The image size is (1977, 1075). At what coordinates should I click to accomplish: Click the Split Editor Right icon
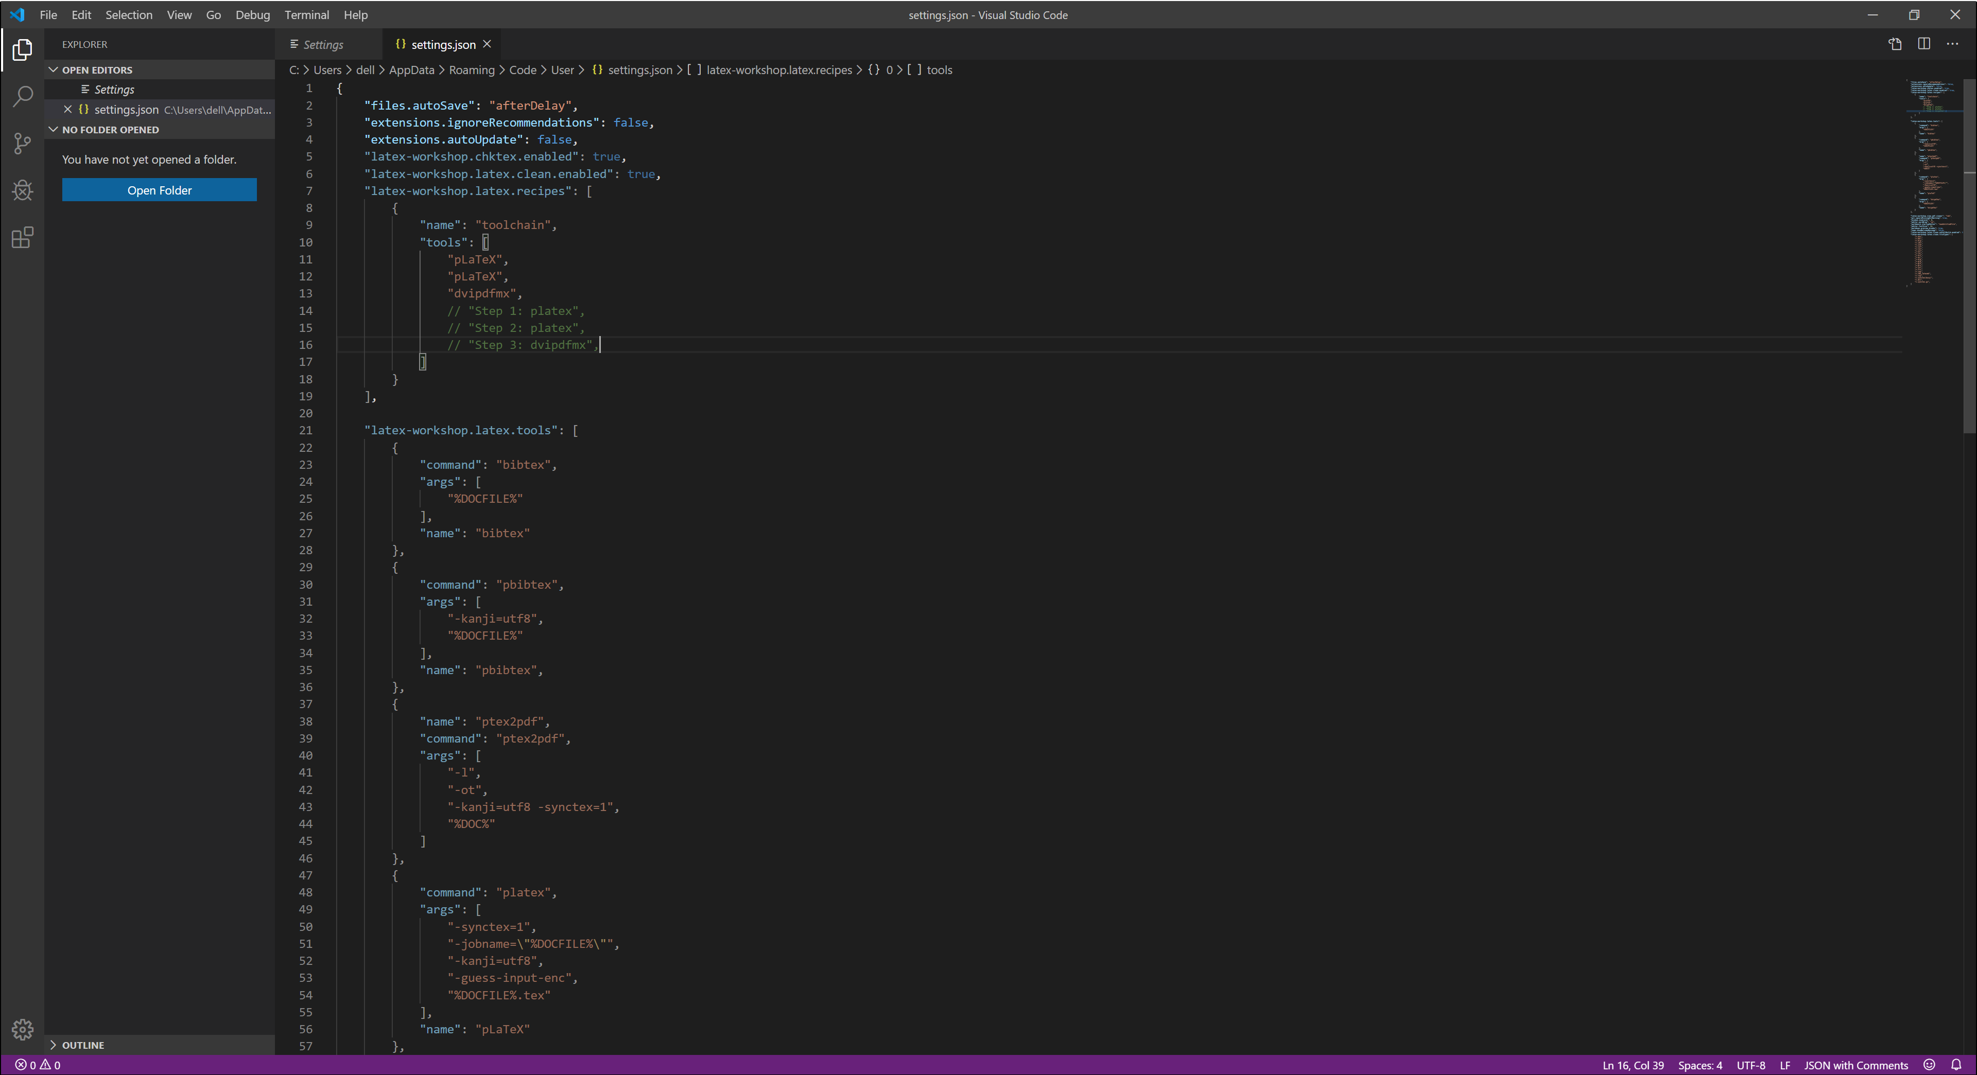tap(1923, 44)
